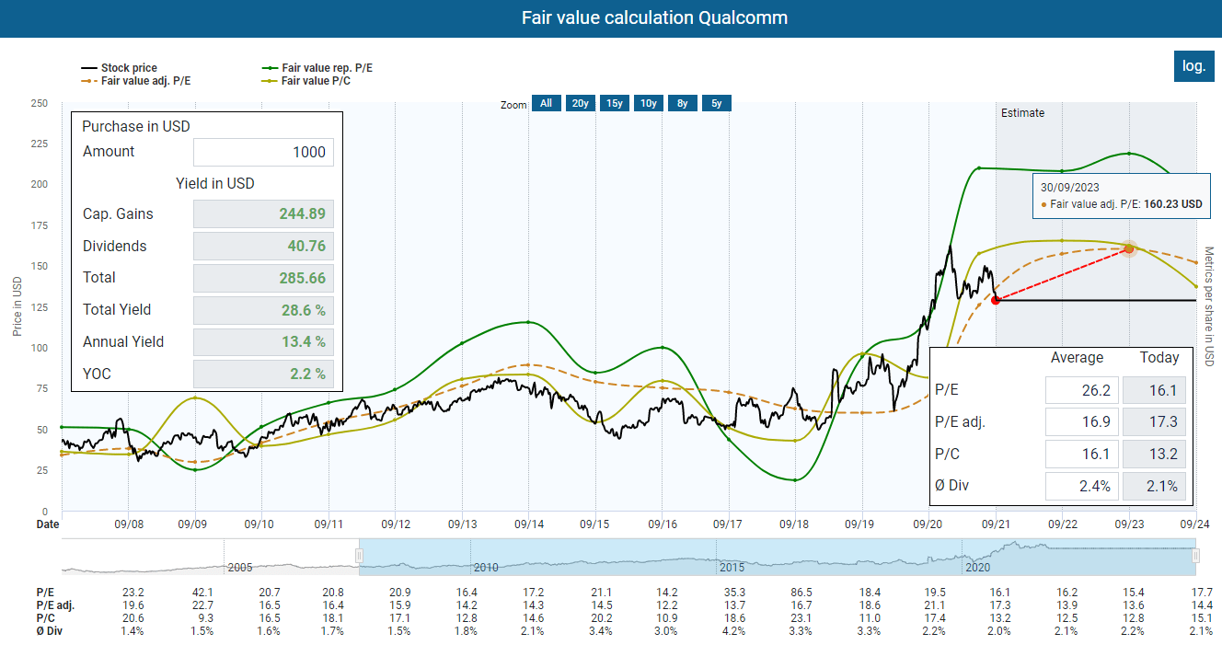Click the right handle of the range navigator

click(1195, 556)
